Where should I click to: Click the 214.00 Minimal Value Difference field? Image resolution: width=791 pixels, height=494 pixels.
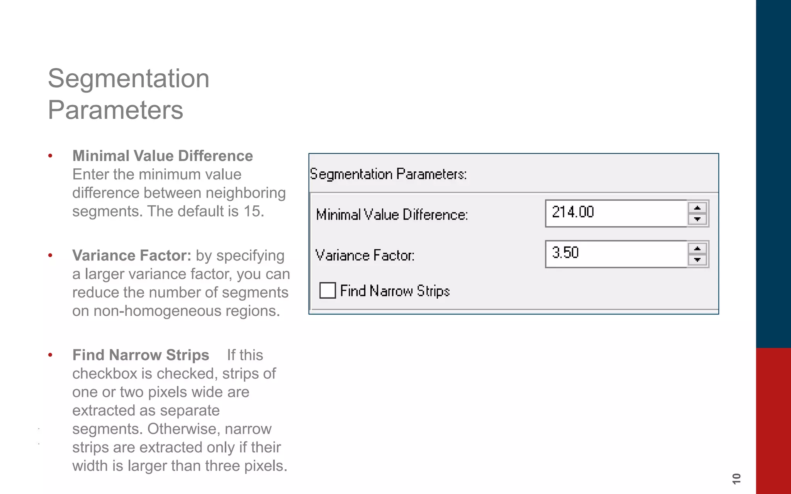click(x=616, y=213)
